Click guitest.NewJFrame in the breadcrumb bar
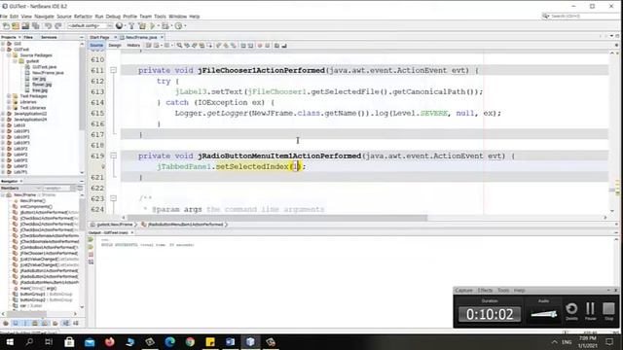The width and height of the screenshot is (623, 350). click(x=115, y=225)
